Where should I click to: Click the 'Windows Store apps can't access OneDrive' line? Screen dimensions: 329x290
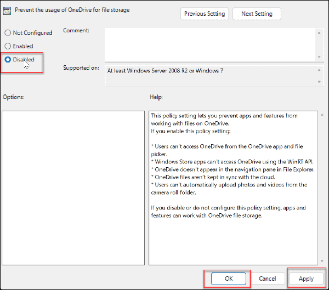click(232, 162)
